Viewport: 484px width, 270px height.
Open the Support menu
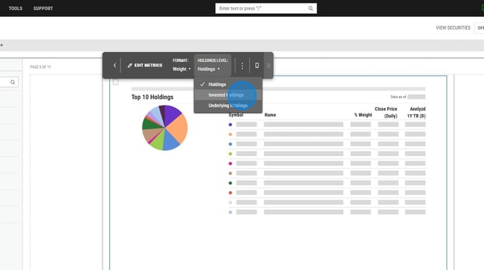coord(43,9)
